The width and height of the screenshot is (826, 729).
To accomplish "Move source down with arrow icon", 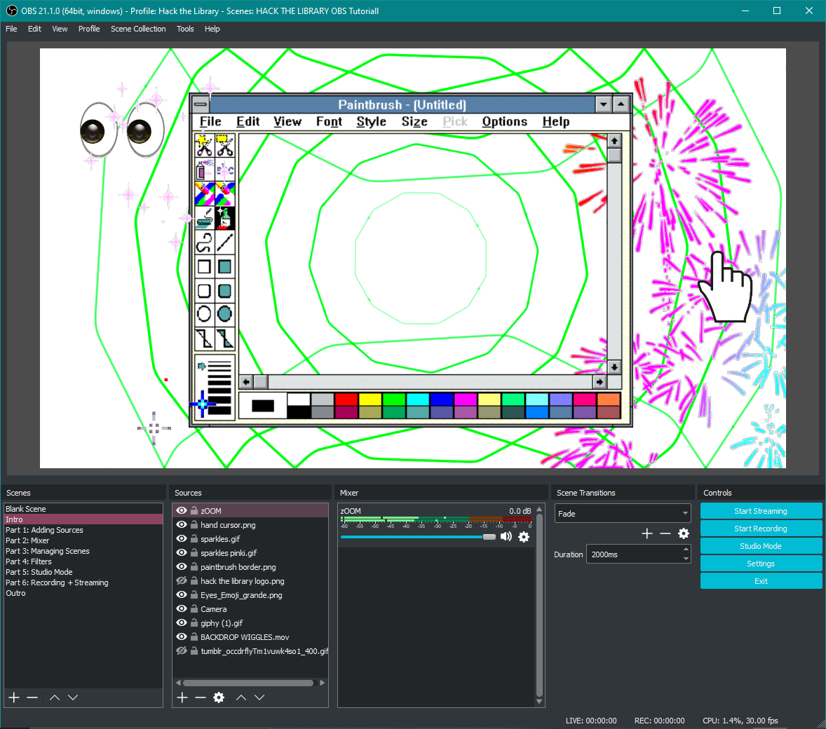I will tap(259, 697).
